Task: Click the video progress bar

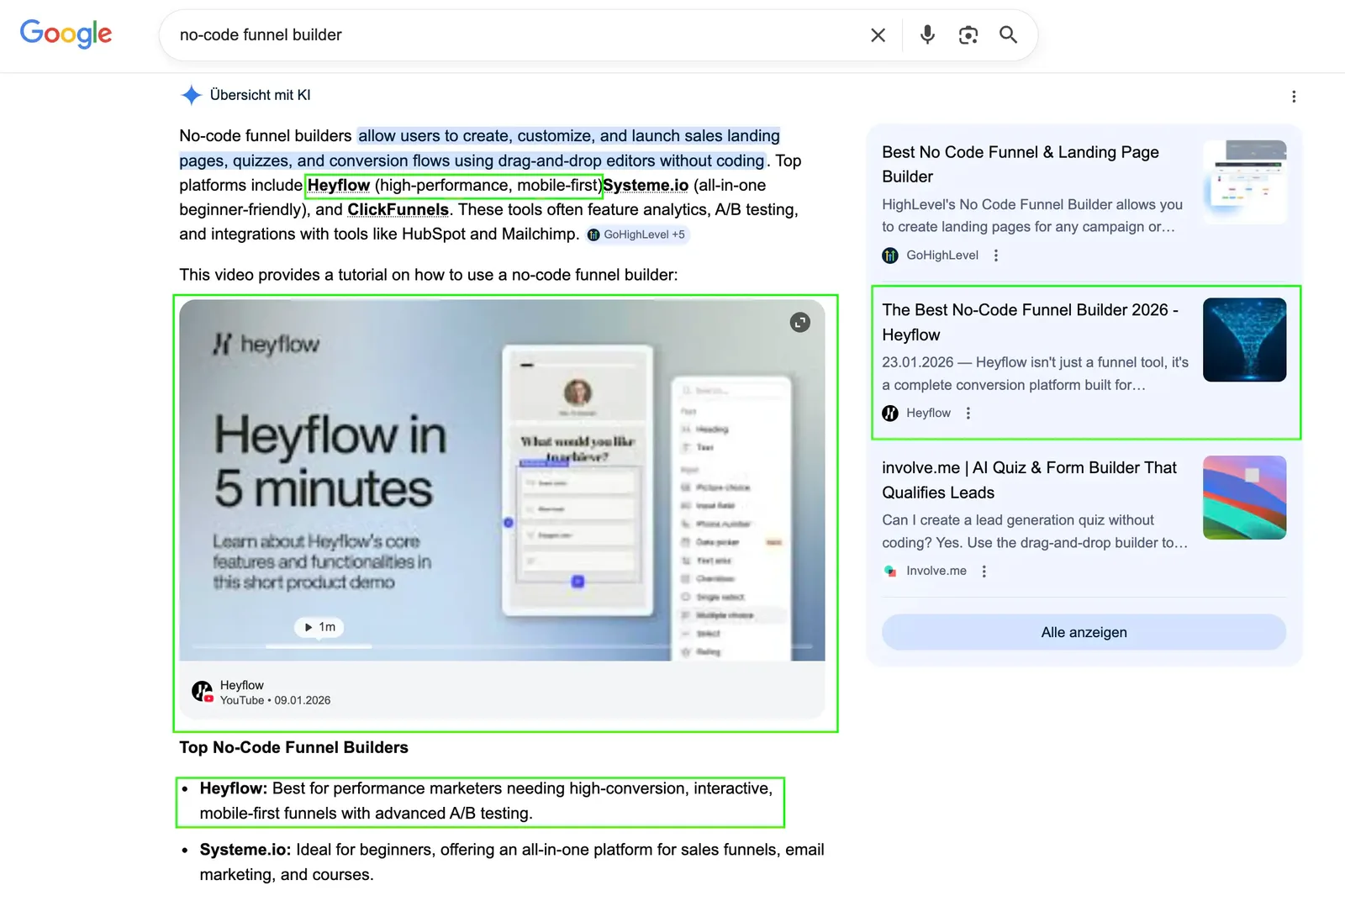Action: 502,646
